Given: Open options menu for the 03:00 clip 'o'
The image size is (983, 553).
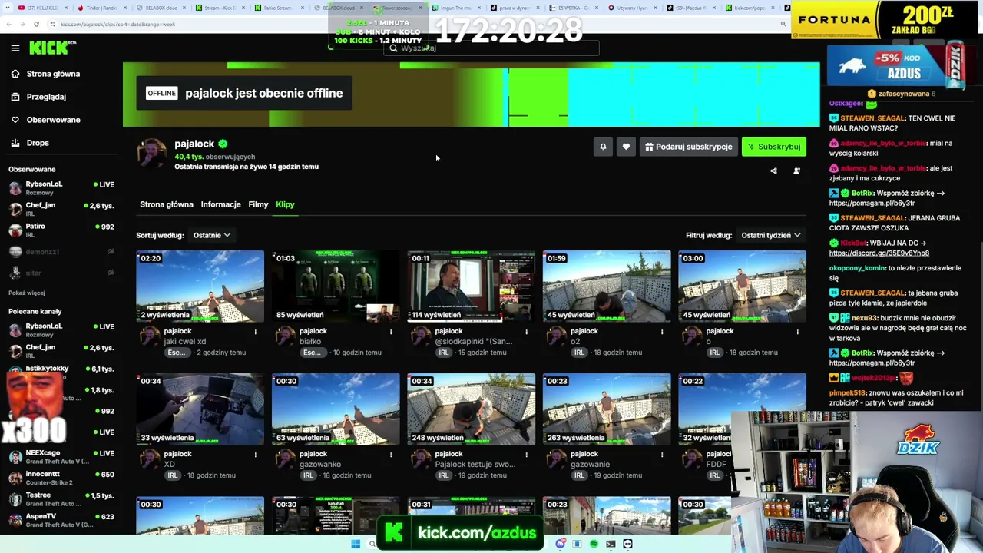Looking at the screenshot, I should (797, 332).
